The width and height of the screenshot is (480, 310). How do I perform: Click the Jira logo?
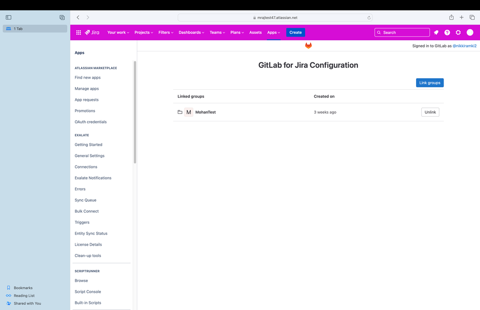coord(92,33)
